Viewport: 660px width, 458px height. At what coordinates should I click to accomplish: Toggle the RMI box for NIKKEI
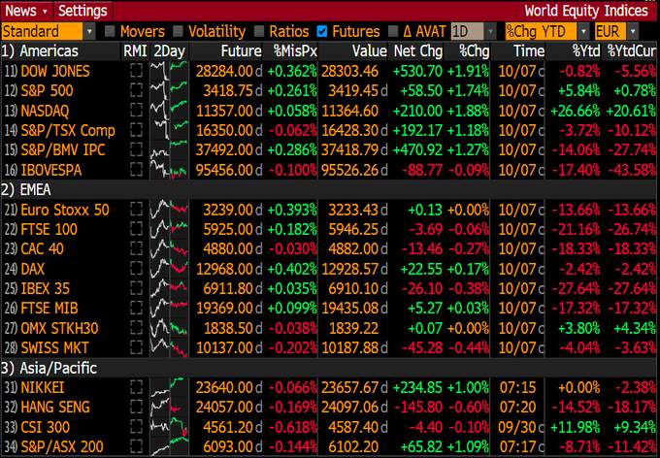pyautogui.click(x=136, y=387)
